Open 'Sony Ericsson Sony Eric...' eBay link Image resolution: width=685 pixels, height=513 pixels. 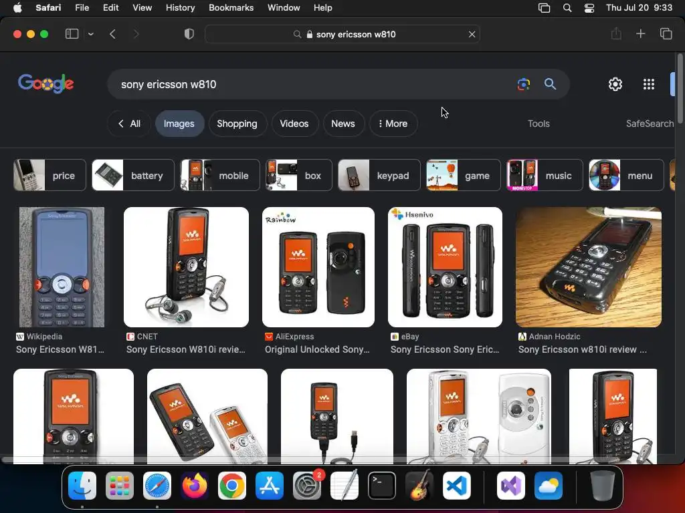[x=445, y=349]
